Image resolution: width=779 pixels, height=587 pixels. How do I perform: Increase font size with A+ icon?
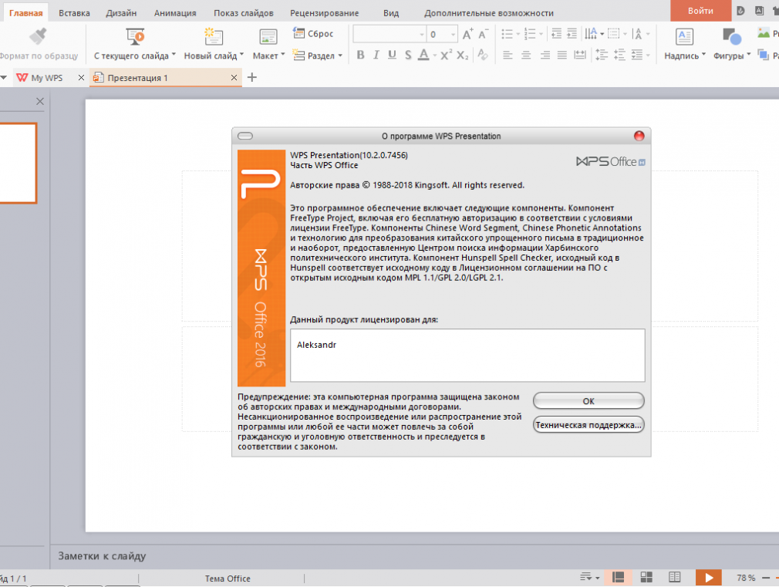pyautogui.click(x=467, y=34)
